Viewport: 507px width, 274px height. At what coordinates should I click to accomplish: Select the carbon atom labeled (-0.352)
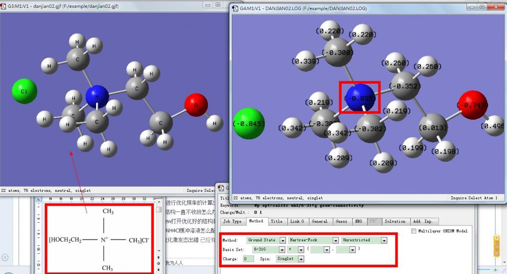(x=406, y=86)
